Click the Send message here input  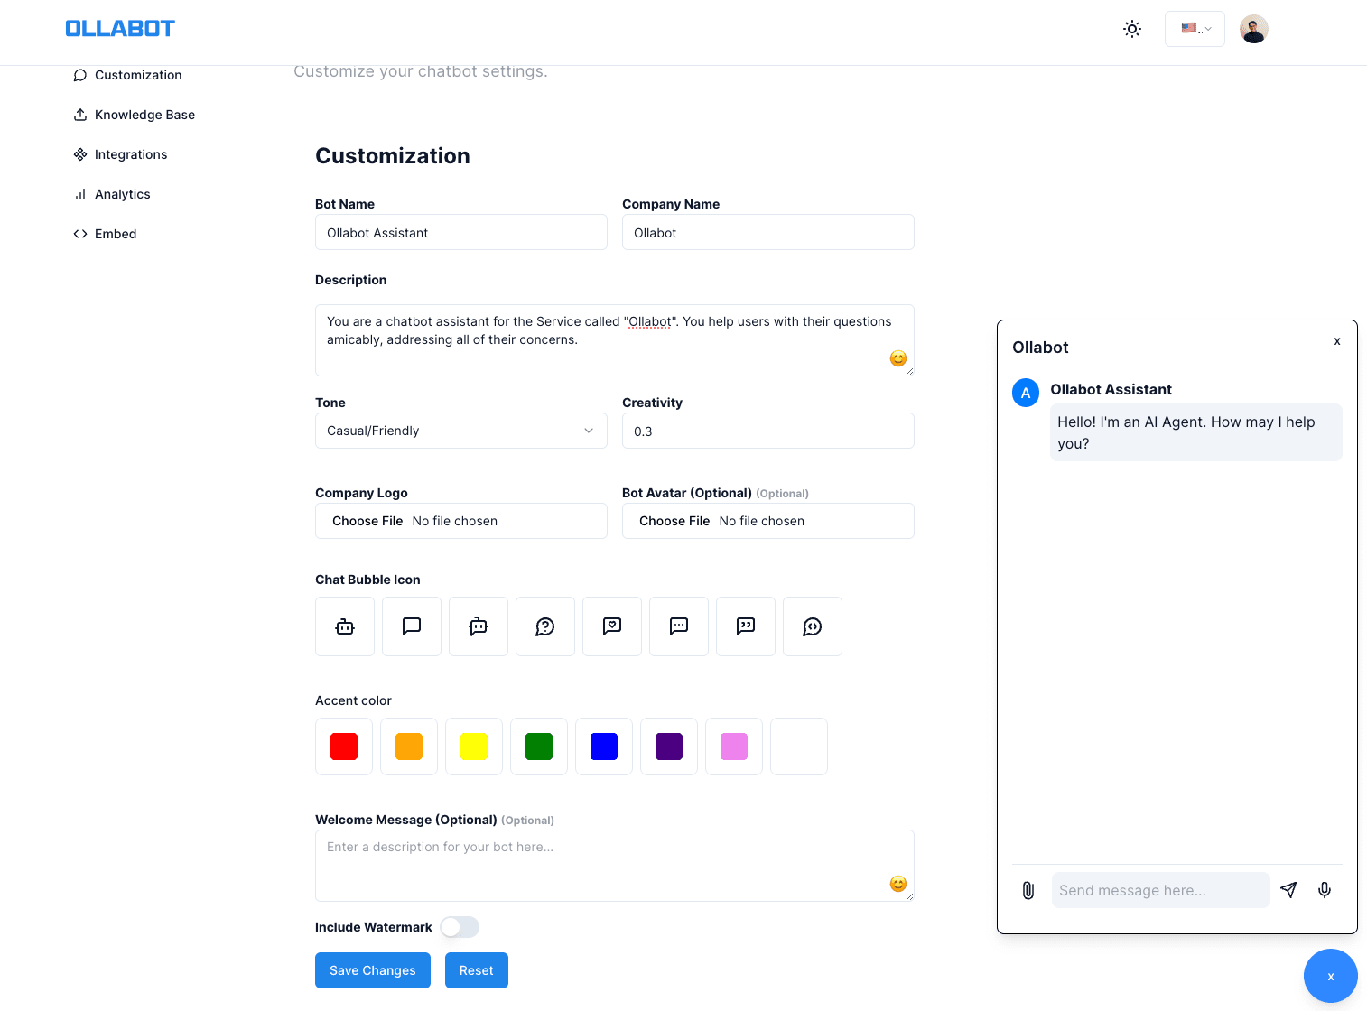click(x=1161, y=890)
